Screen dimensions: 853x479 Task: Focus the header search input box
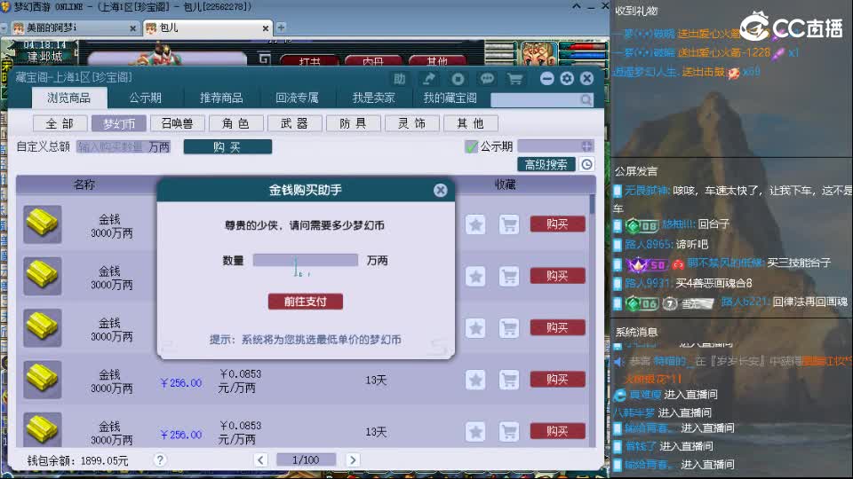click(x=536, y=100)
